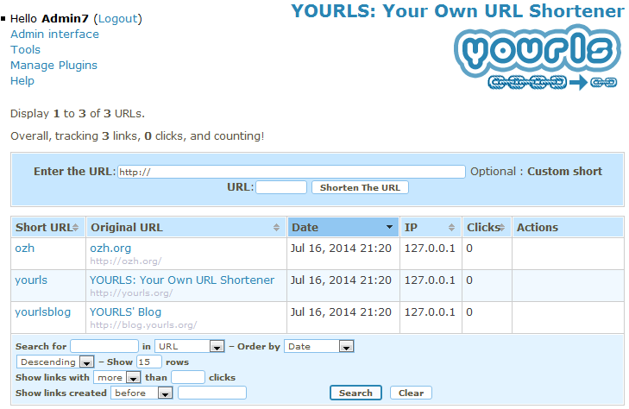629x409 pixels.
Task: Open the 'before' date filter dropdown
Action: pyautogui.click(x=142, y=393)
